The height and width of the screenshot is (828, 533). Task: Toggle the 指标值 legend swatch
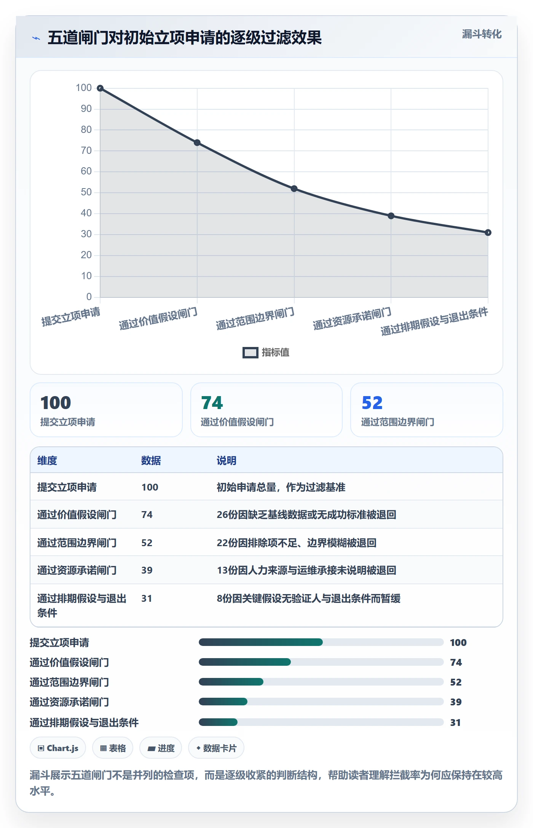tap(250, 353)
